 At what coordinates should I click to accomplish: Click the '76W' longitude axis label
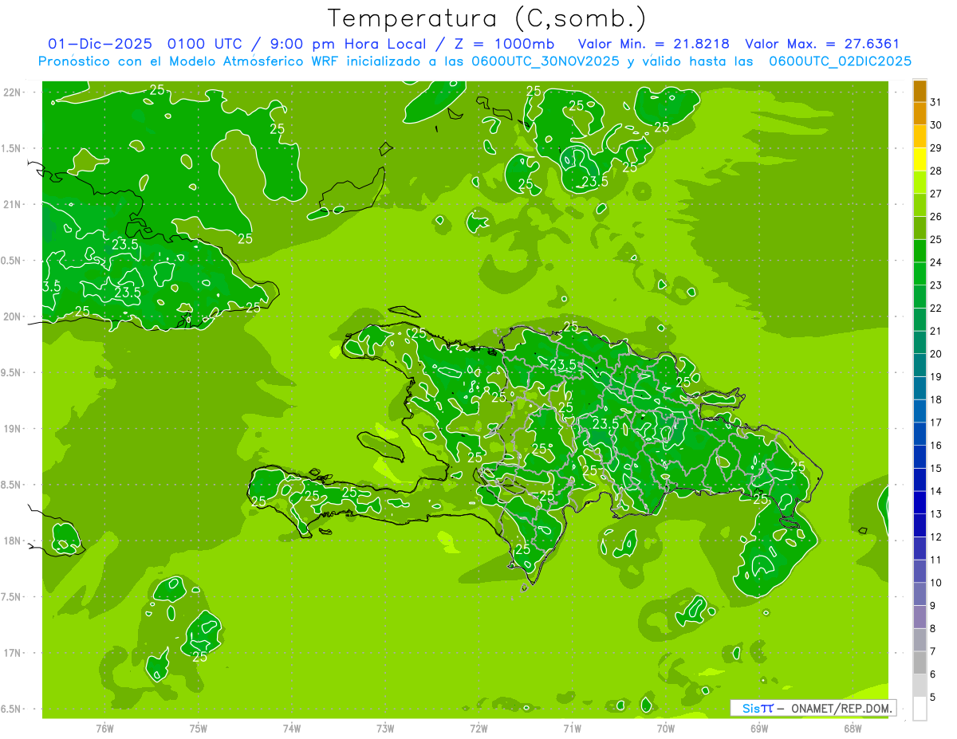(104, 729)
